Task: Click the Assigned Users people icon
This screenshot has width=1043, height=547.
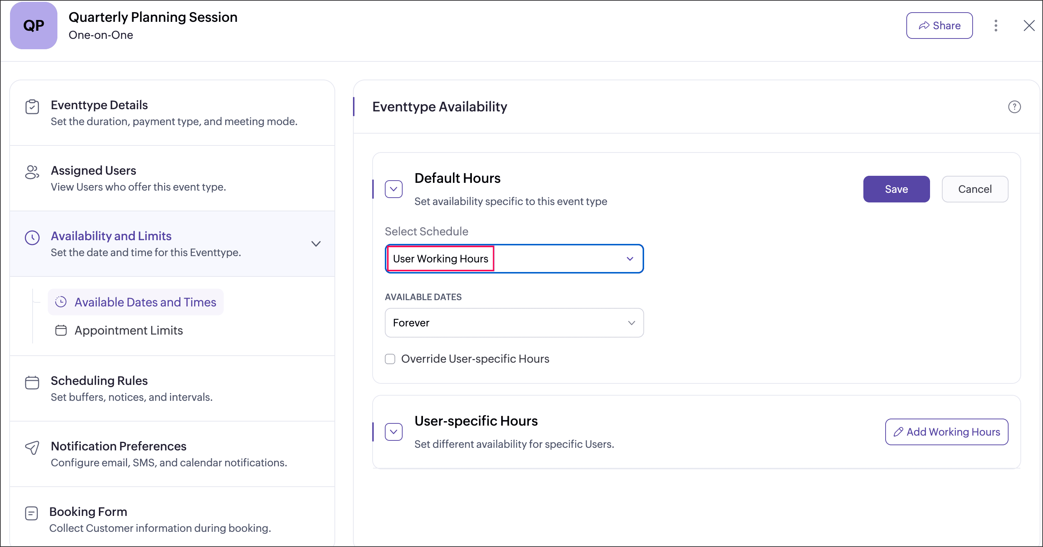Action: coord(32,172)
